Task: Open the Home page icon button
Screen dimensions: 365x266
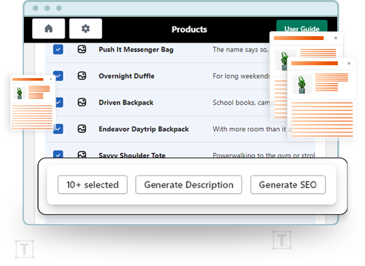Action: pyautogui.click(x=48, y=28)
